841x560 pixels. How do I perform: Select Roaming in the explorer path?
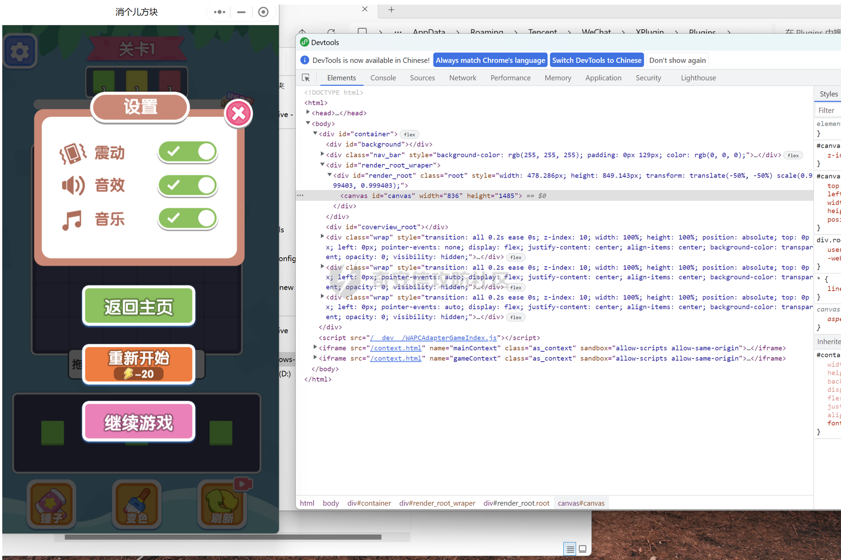(487, 32)
